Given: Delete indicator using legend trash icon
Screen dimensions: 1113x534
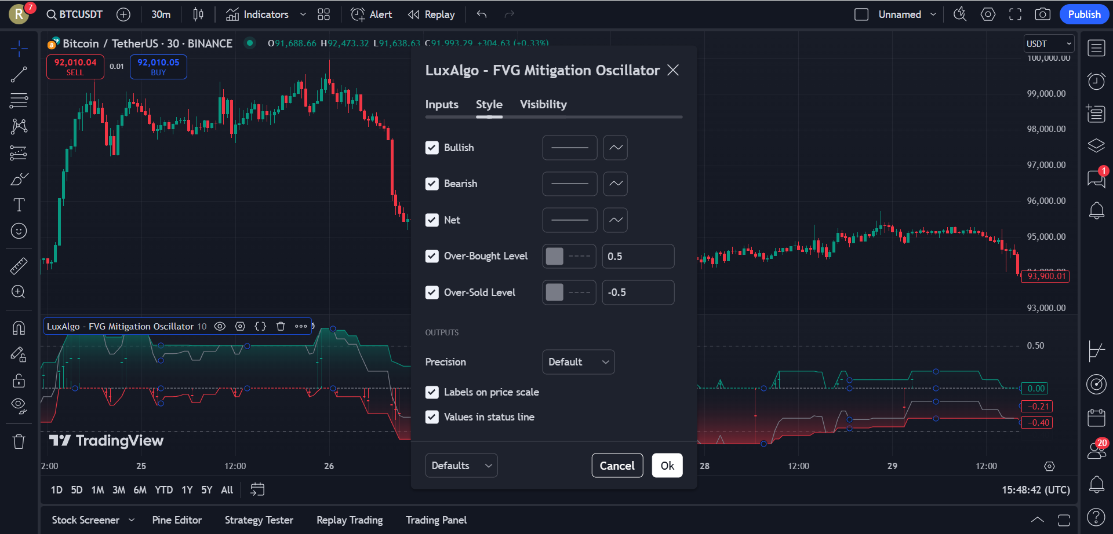Looking at the screenshot, I should click(x=281, y=326).
